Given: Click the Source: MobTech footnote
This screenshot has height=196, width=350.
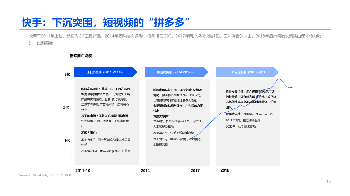Looking at the screenshot, I should point(45,175).
